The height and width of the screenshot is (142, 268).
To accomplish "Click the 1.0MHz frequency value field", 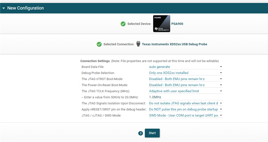I will click(185, 97).
